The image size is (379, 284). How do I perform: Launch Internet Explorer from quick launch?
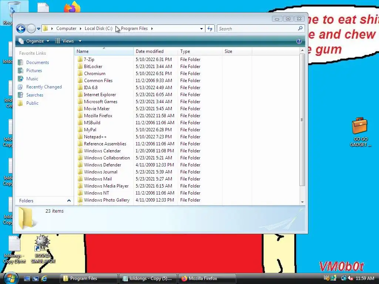click(x=44, y=278)
